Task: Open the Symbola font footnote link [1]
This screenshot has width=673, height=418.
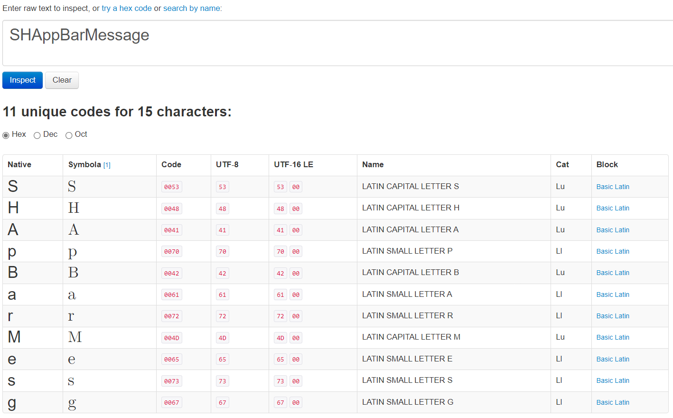Action: 107,164
